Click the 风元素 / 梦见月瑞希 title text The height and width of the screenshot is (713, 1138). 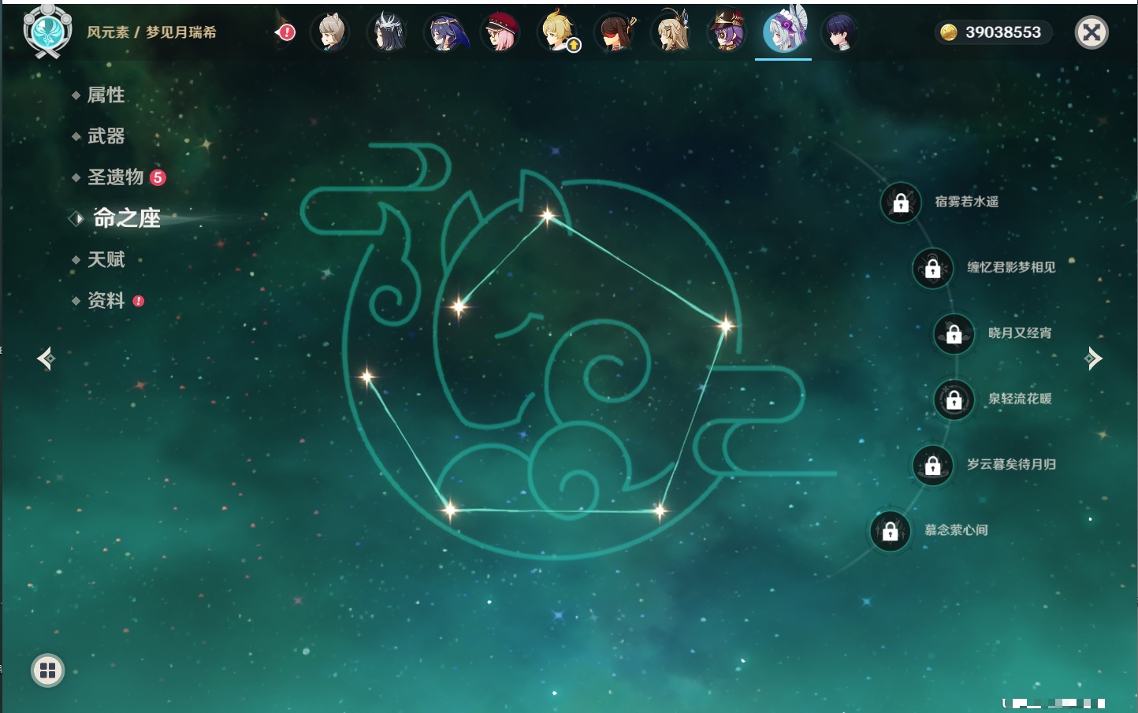151,32
